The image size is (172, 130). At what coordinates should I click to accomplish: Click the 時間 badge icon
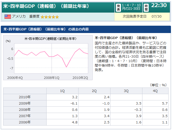point(146,7)
